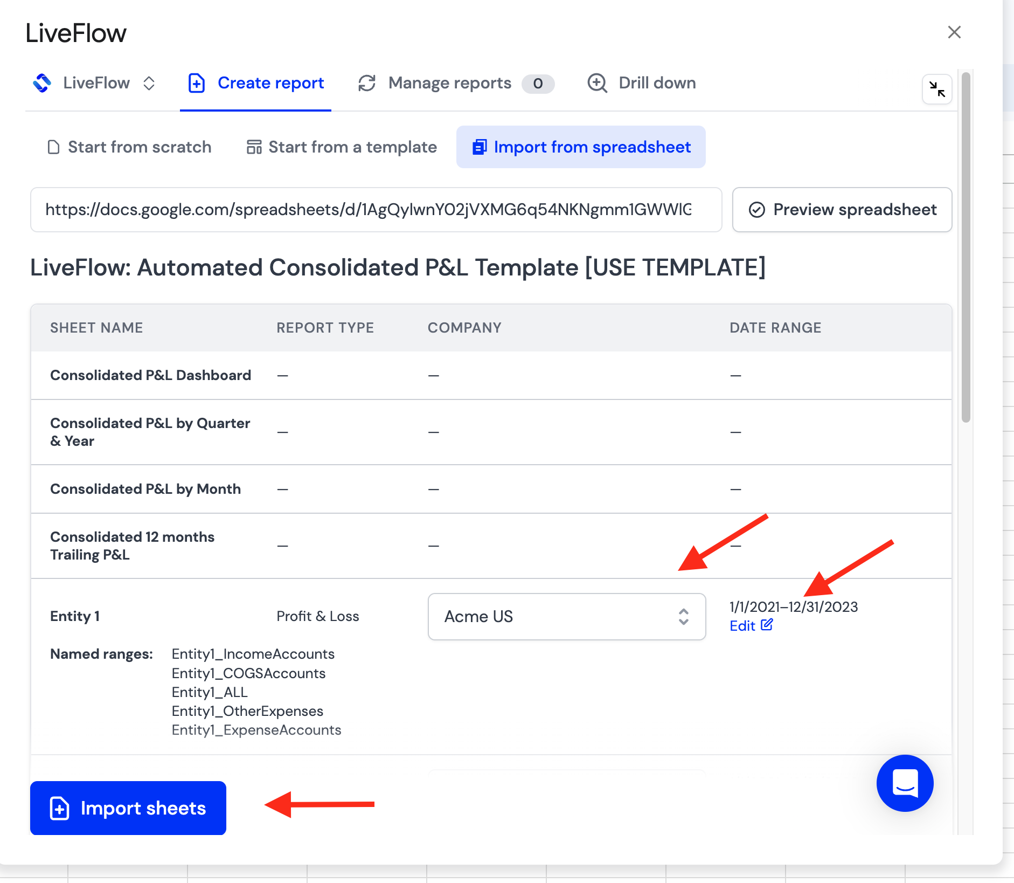Viewport: 1014px width, 883px height.
Task: Click the LiveFlow dialog title
Action: (76, 33)
